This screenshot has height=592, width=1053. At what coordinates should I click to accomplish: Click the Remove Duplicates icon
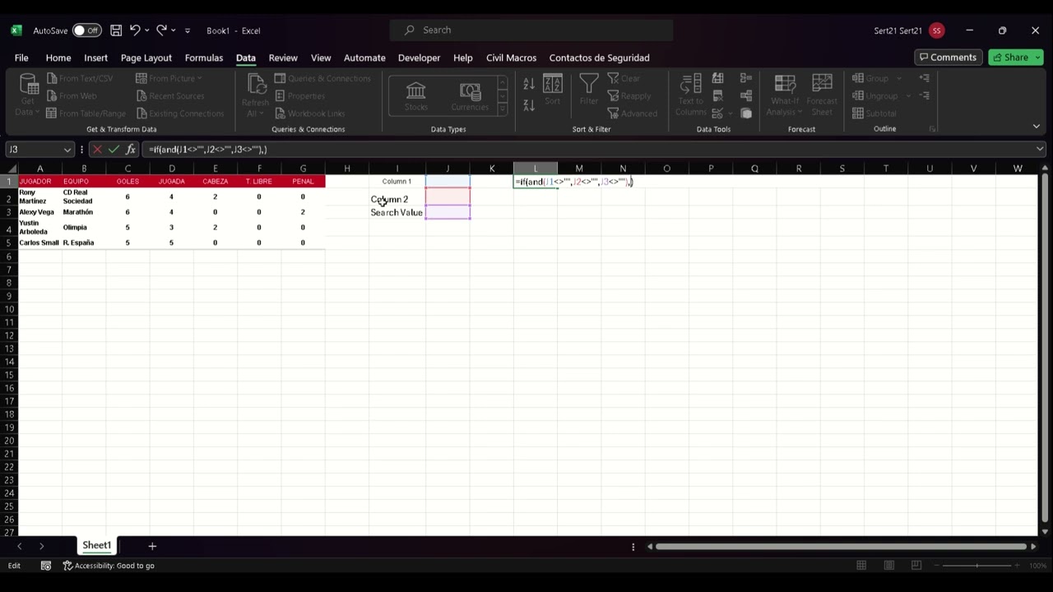coord(718,95)
